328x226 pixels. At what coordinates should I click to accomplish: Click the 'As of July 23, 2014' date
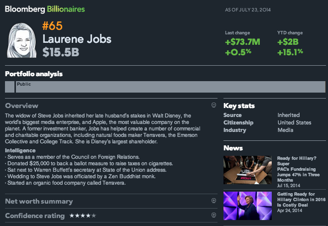point(248,10)
